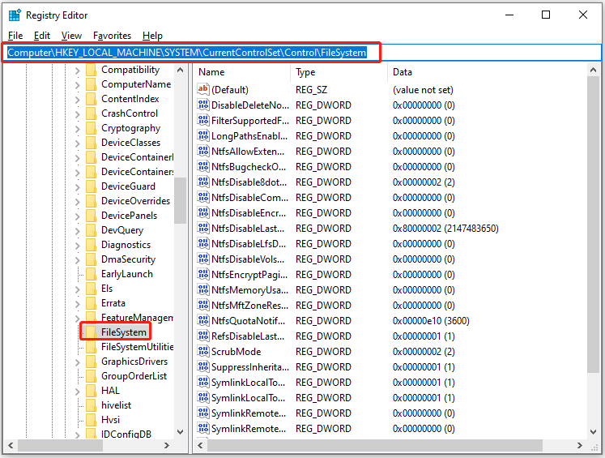Expand the Errata key
Image resolution: width=605 pixels, height=458 pixels.
[x=77, y=304]
